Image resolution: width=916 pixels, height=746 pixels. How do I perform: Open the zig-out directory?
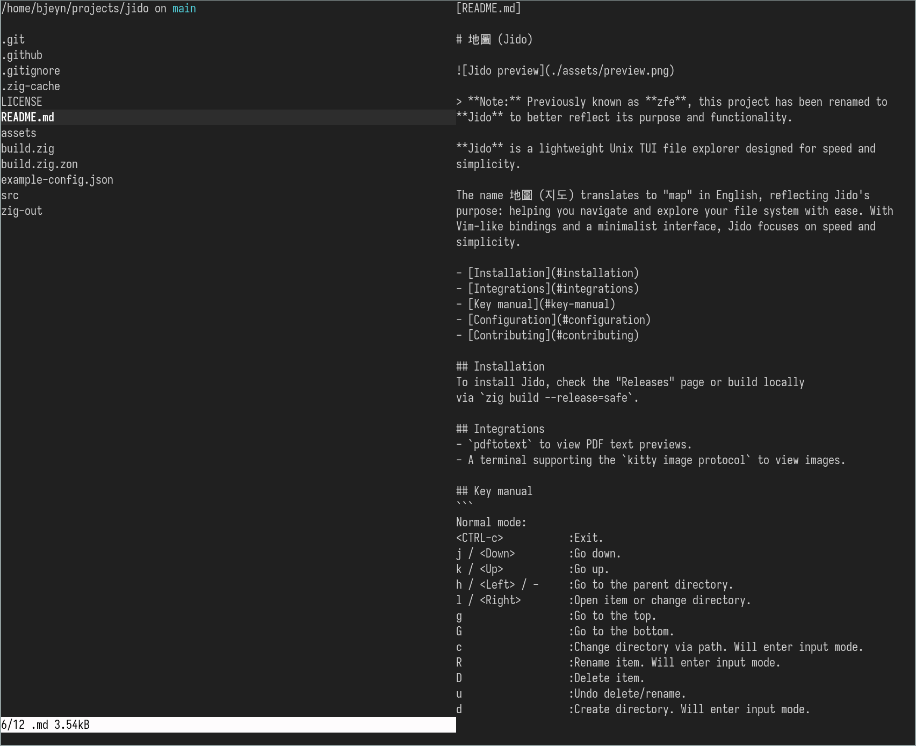[22, 211]
